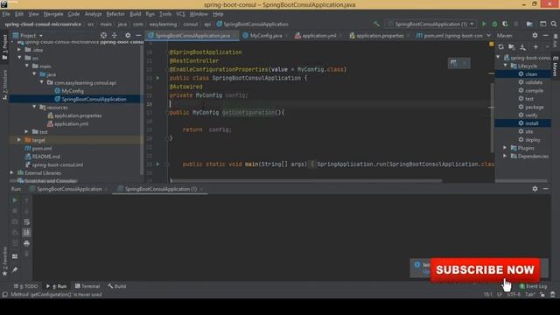560x315 pixels.
Task: Collapse the main folder
Action: pyautogui.click(x=27, y=66)
